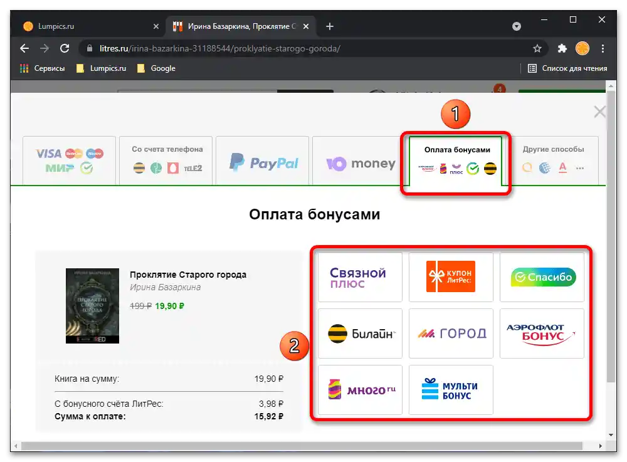This screenshot has height=462, width=627.
Task: Click the С бонусного счёта ЛитРес amount 3,98 ₽
Action: [x=271, y=404]
